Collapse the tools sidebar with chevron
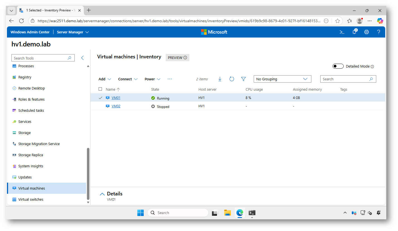Screen dimensions: 398x231 (x=82, y=58)
